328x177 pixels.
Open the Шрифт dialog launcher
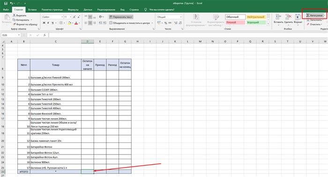pyautogui.click(x=81, y=29)
